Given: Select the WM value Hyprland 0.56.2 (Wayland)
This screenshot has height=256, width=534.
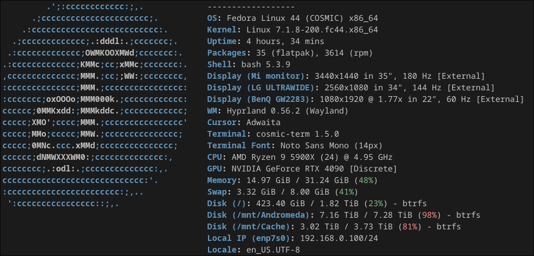Looking at the screenshot, I should coord(288,111).
